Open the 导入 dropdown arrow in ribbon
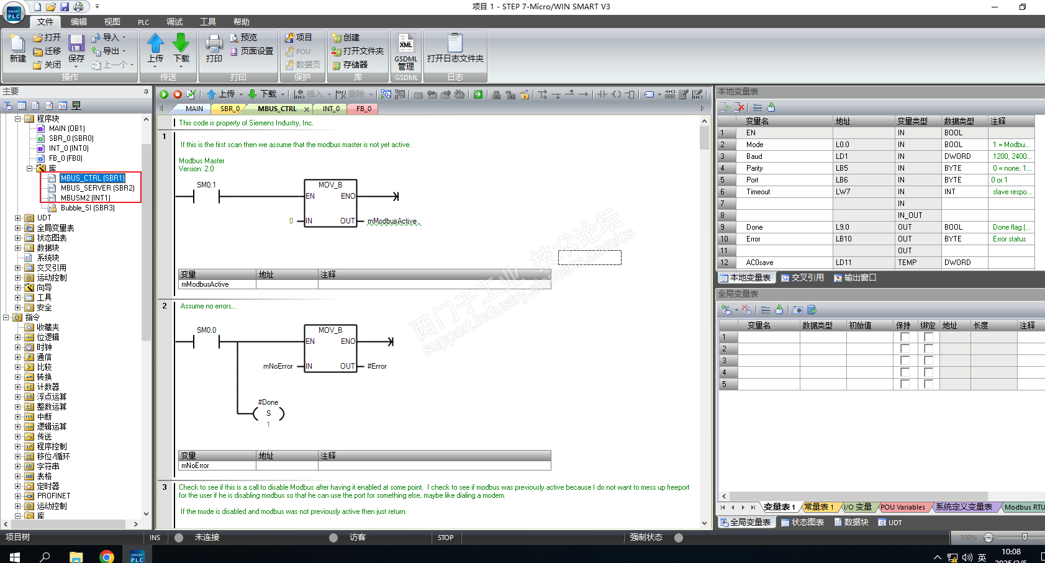Screen dimensions: 1045x563 (124, 38)
